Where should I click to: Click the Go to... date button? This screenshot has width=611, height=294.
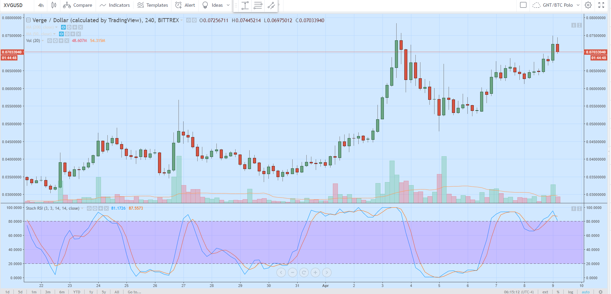[134, 292]
